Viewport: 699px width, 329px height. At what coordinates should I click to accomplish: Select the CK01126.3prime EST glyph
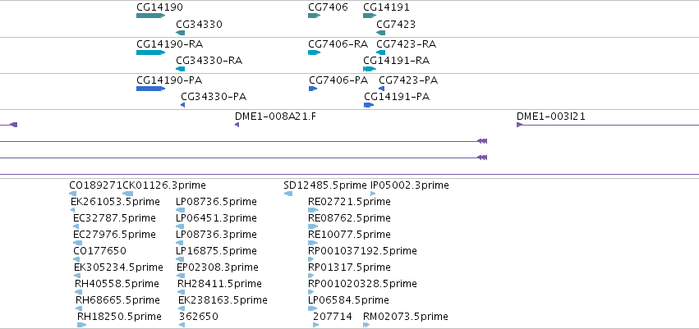pos(127,194)
